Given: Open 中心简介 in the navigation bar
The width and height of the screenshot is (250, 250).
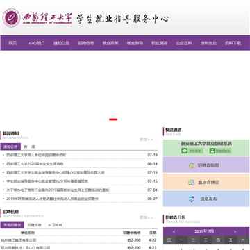Looking at the screenshot, I should coord(37,43).
